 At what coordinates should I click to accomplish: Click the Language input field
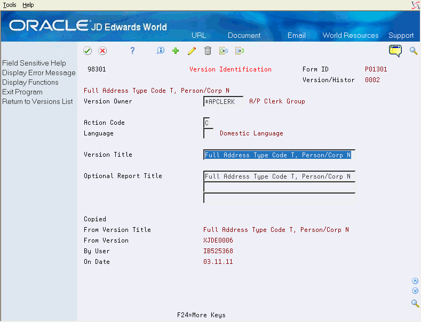point(208,133)
